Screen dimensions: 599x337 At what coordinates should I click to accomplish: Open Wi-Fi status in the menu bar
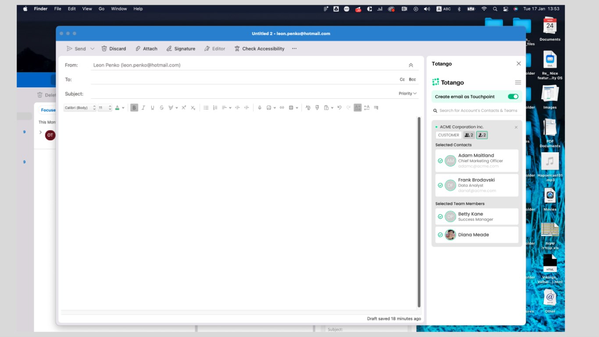coord(484,9)
